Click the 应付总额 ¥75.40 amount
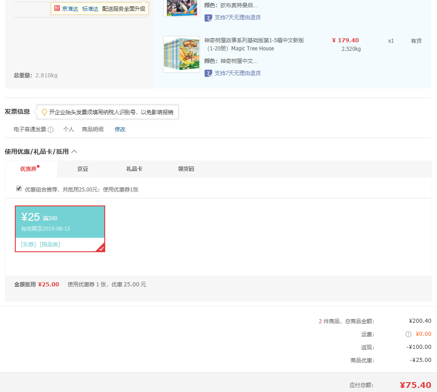The width and height of the screenshot is (437, 392). 415,385
